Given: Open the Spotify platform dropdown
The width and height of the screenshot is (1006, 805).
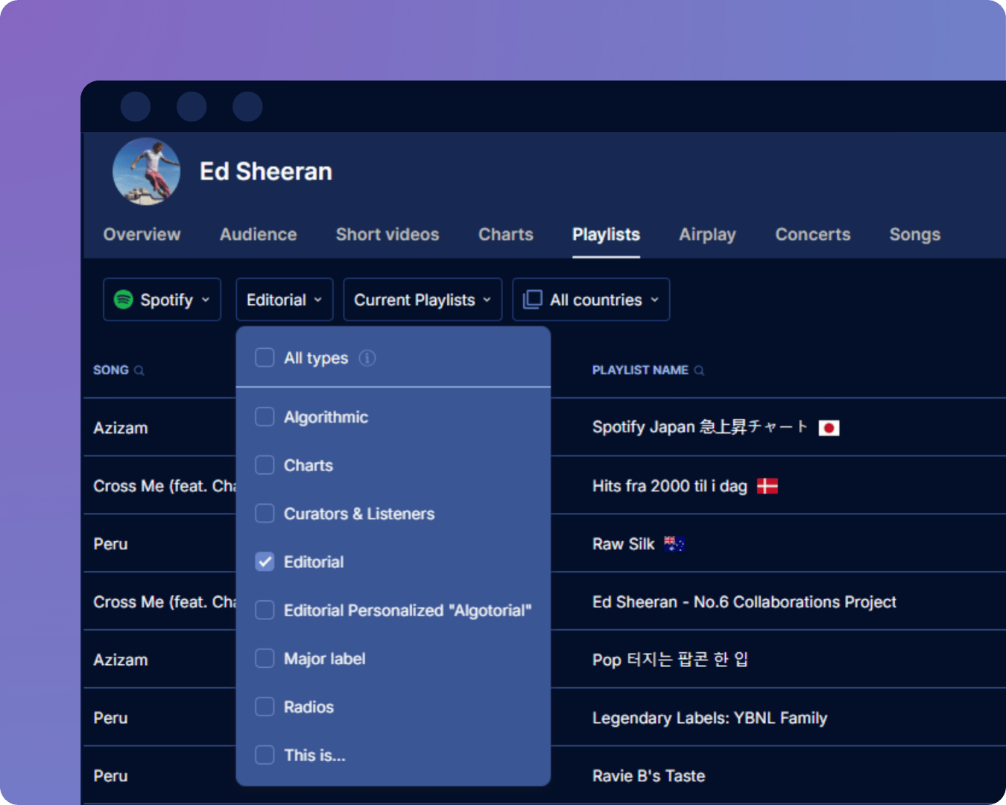Looking at the screenshot, I should point(162,300).
